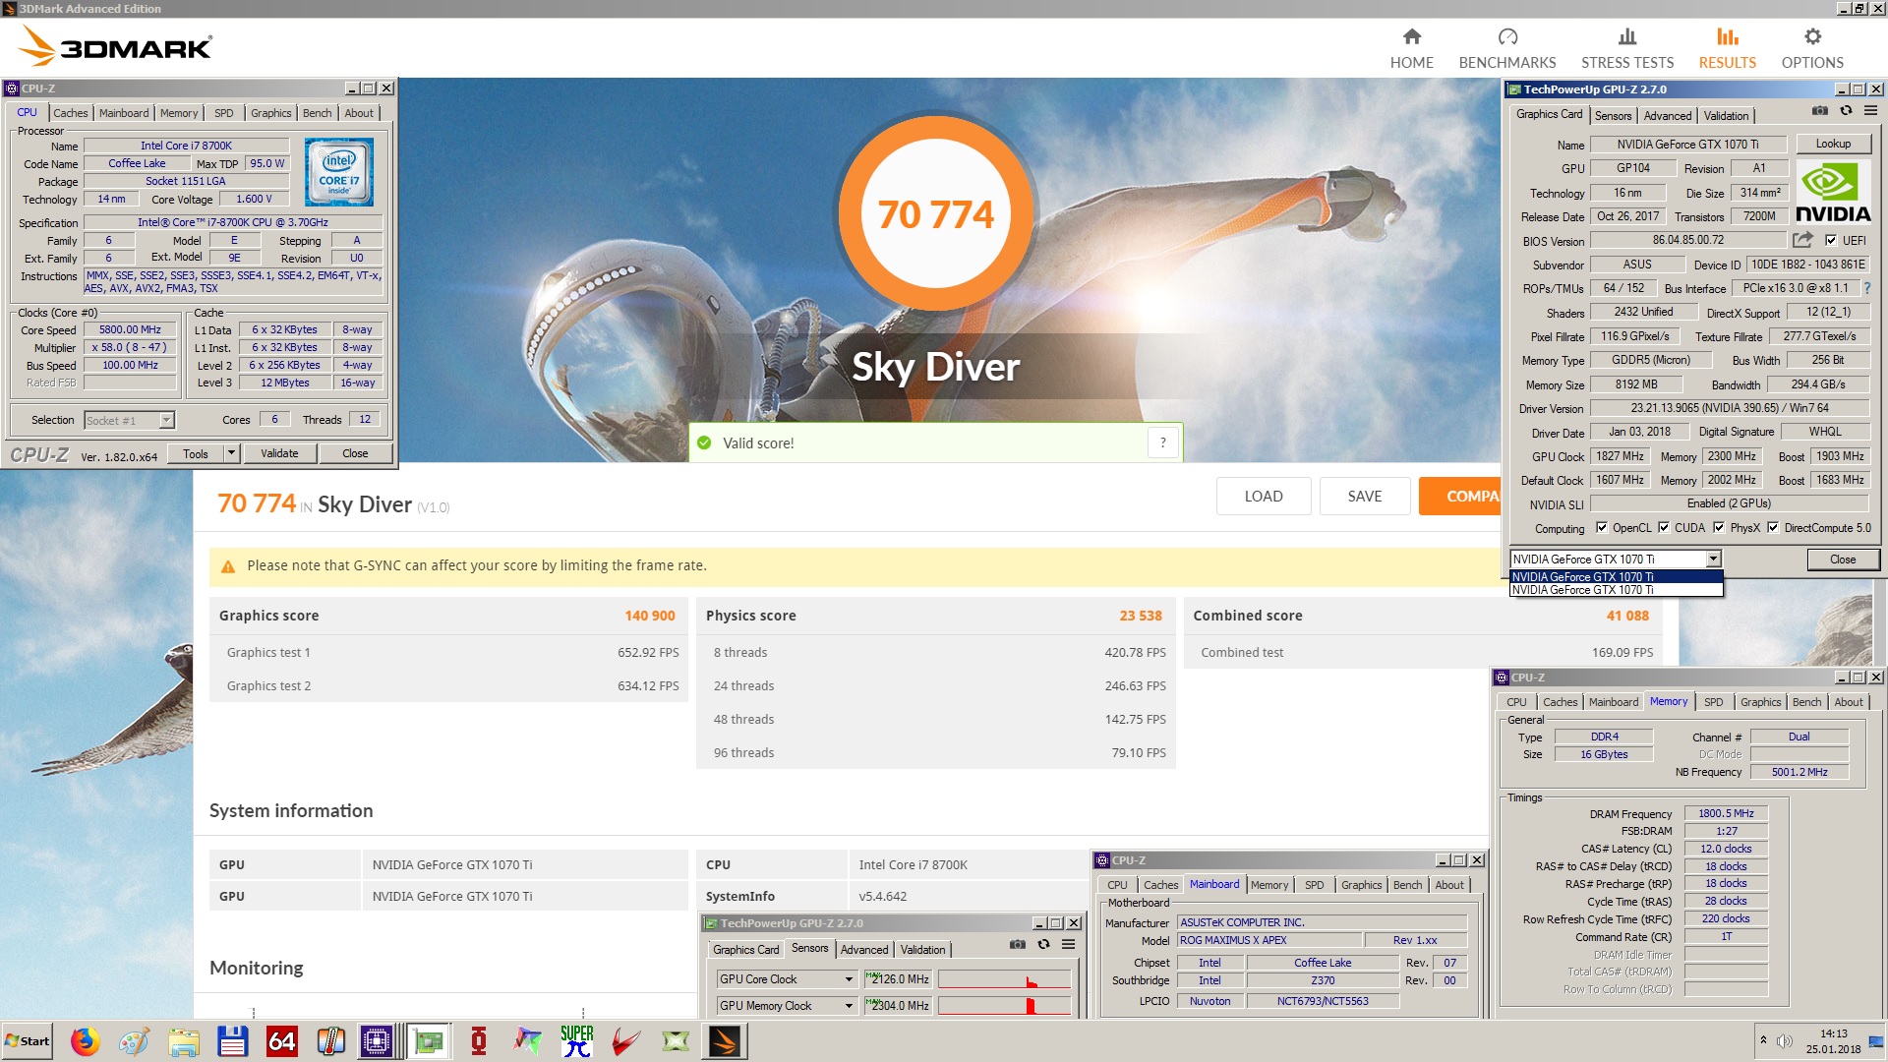
Task: Open the 3DMark HOME section
Action: (1411, 48)
